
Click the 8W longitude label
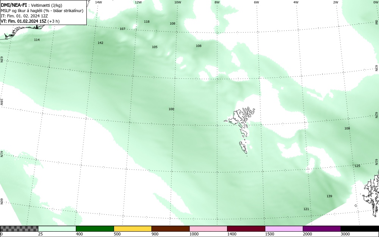point(217,2)
